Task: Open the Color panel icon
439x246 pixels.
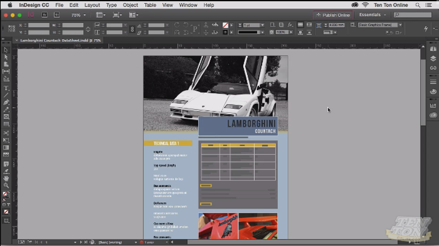Action: point(433,91)
